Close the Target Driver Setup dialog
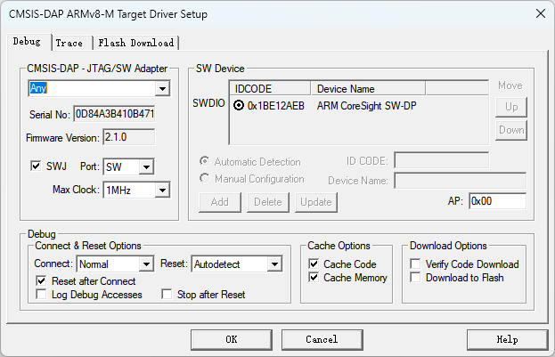Viewport: 555px width, 357px height. (x=541, y=13)
